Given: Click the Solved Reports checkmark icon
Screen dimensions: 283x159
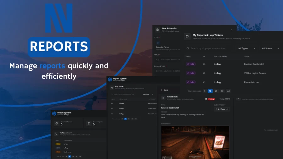Looking at the screenshot, I should click(x=89, y=123).
